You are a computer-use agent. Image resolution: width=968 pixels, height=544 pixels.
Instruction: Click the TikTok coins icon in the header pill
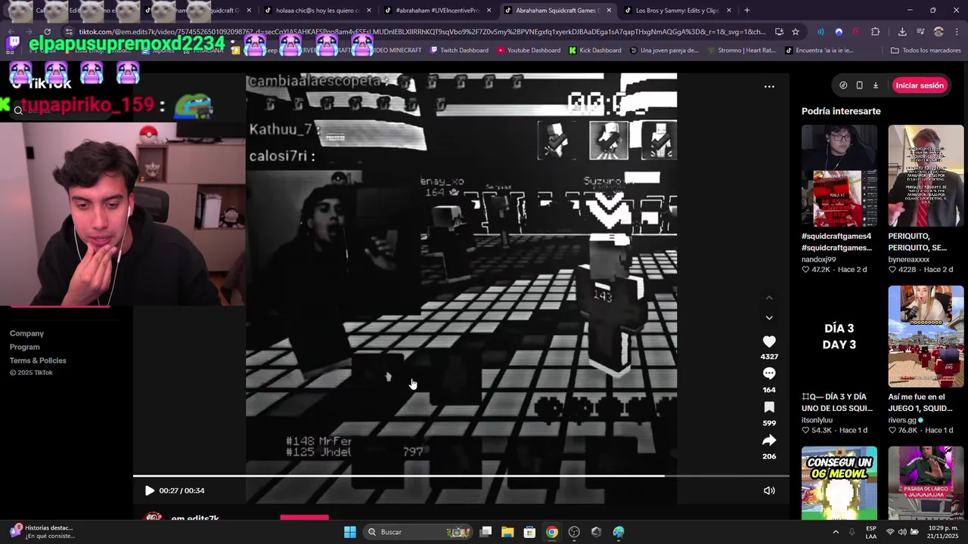pos(843,85)
